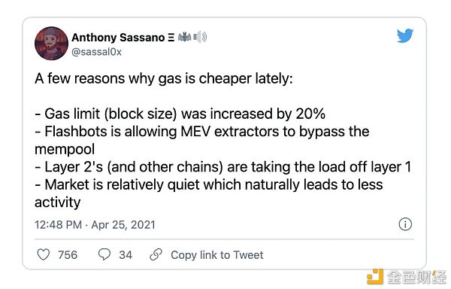The width and height of the screenshot is (451, 289).
Task: Click the Anthony Sassano display name
Action: click(118, 38)
